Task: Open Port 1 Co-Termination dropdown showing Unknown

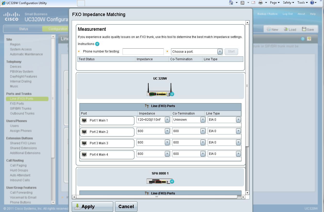Action: 203,120
